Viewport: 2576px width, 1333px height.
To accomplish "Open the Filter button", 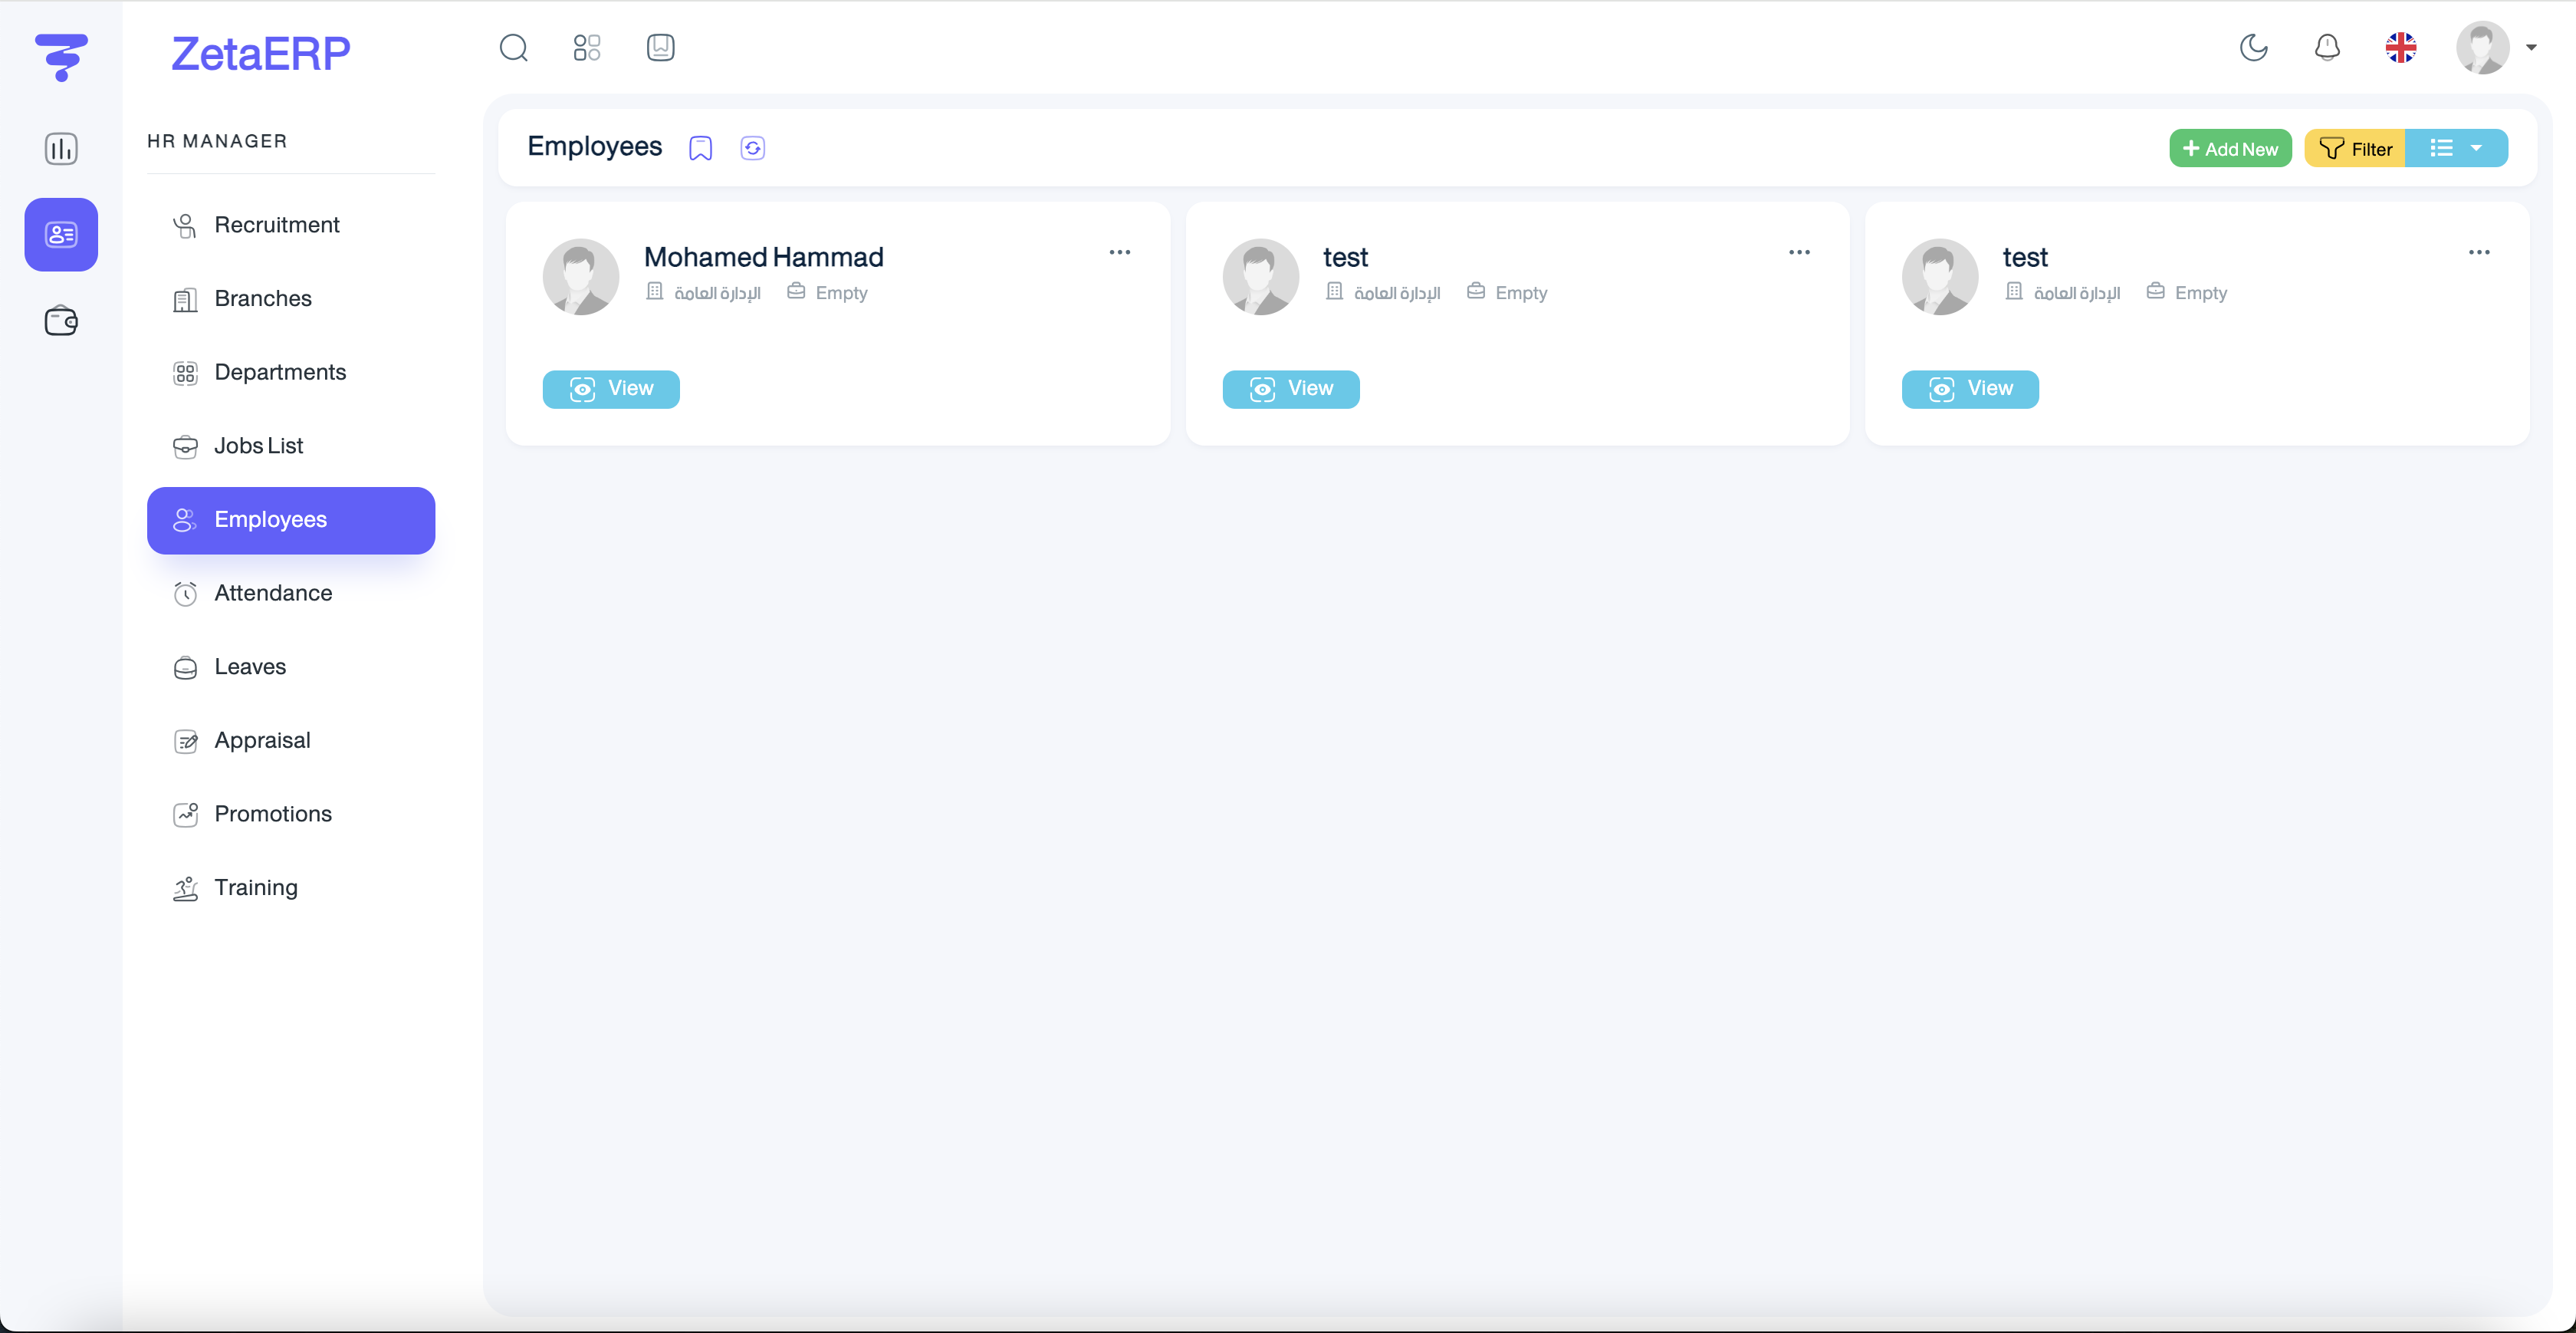I will click(x=2354, y=148).
